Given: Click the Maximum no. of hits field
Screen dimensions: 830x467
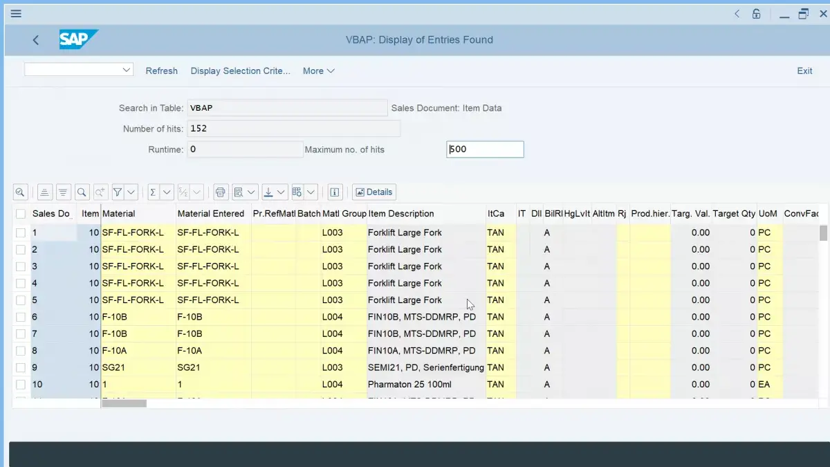Looking at the screenshot, I should point(485,149).
